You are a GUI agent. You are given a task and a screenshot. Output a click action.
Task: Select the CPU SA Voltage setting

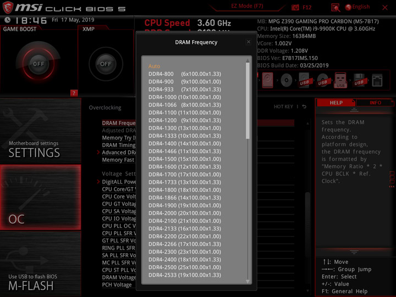(x=119, y=211)
